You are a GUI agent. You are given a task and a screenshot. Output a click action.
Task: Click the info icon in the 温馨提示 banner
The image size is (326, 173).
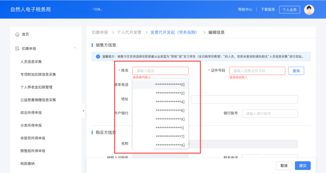pyautogui.click(x=98, y=56)
